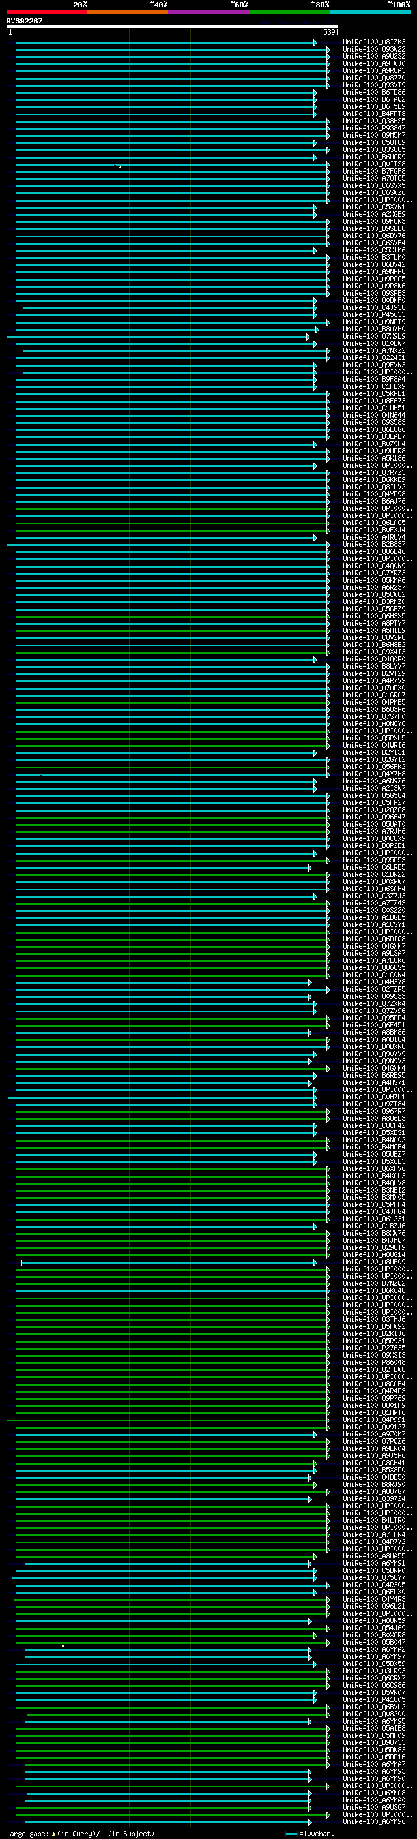Select hit UniRef100_P93847

(374, 129)
